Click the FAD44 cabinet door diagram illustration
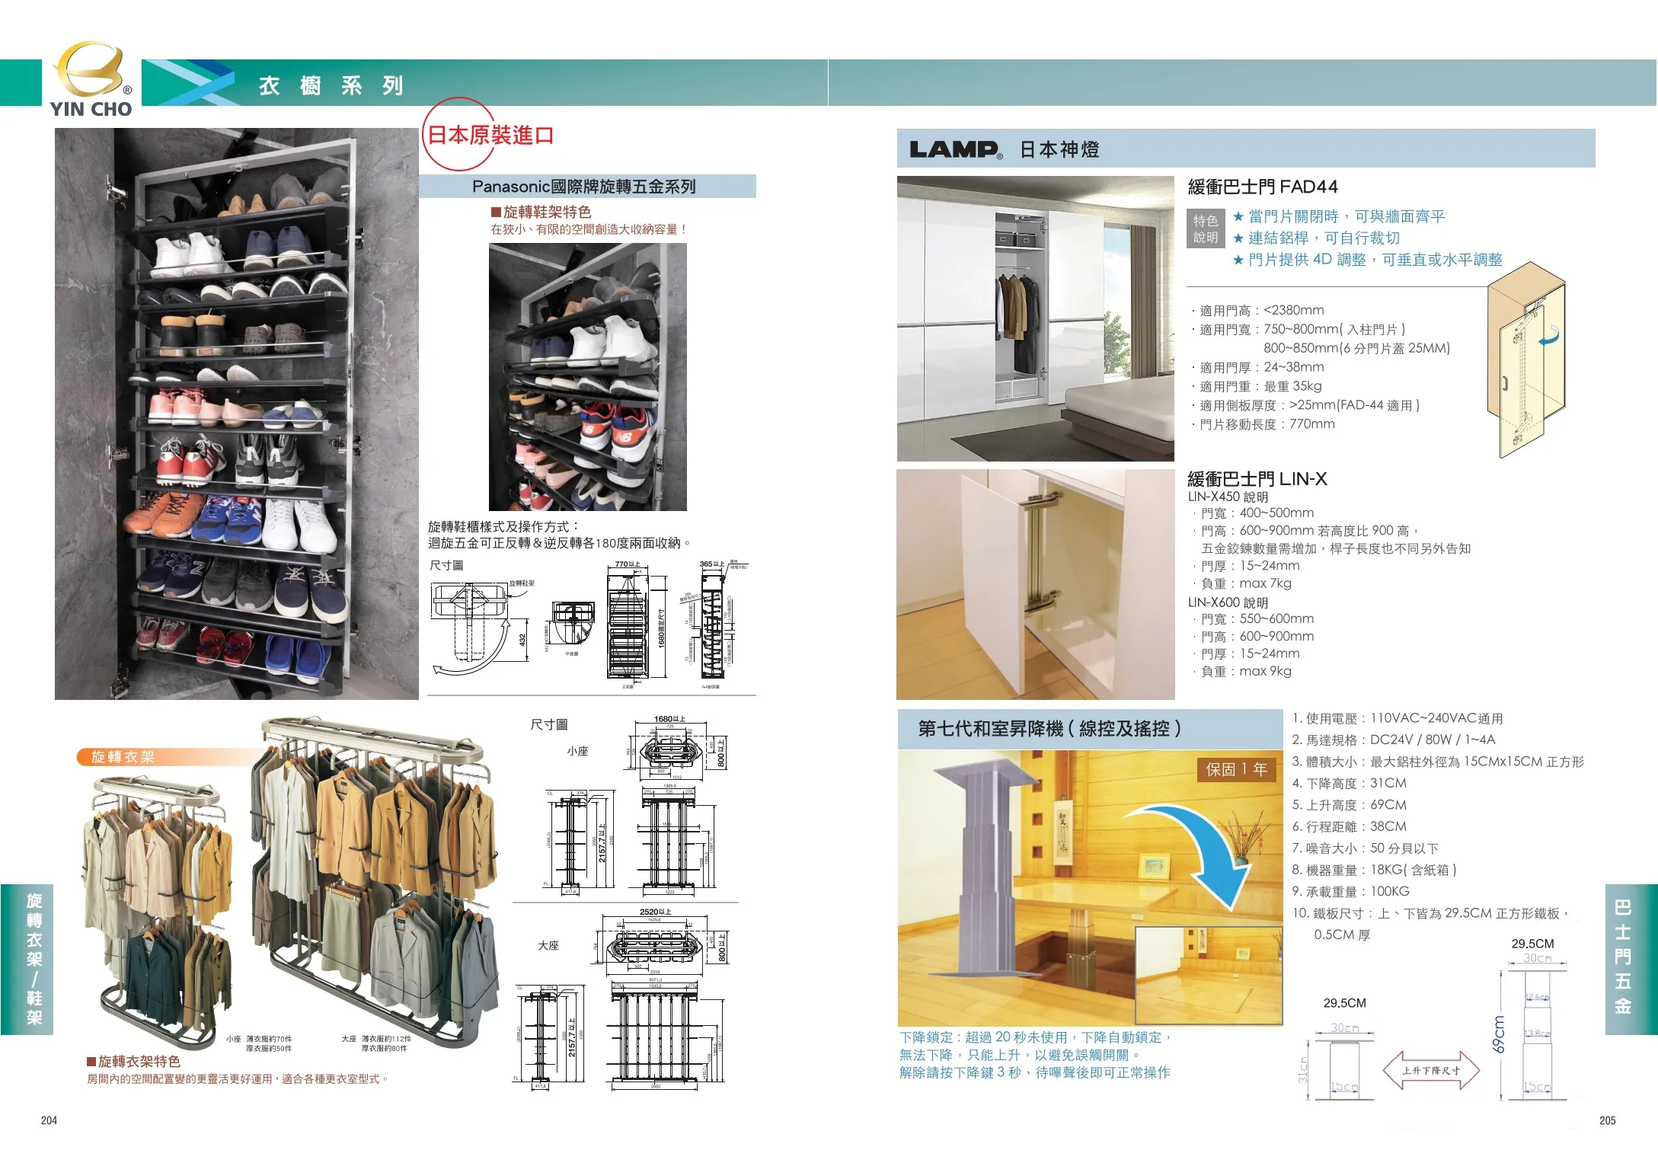 (1526, 359)
